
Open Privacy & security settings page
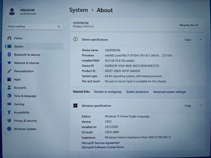25,121
